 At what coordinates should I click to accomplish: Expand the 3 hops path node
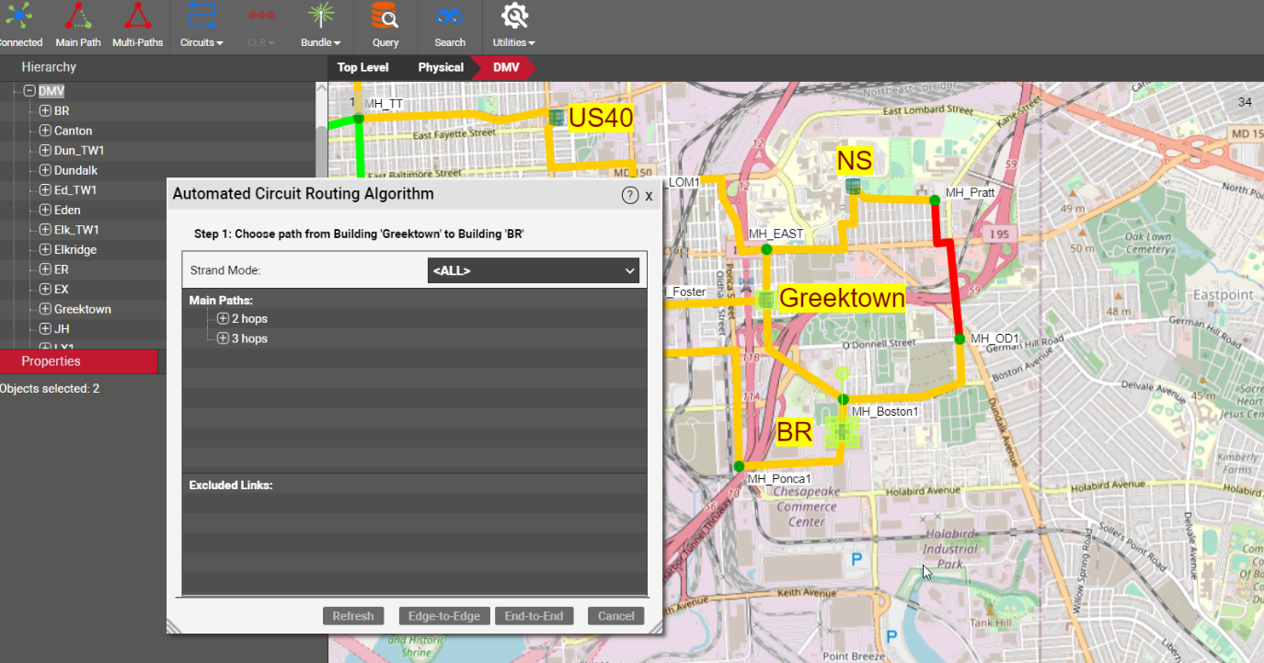(223, 339)
